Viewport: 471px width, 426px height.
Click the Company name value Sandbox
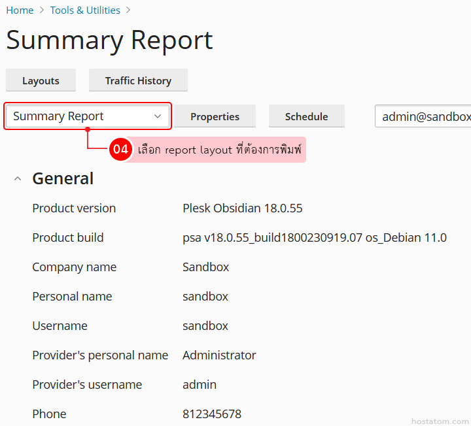[205, 267]
